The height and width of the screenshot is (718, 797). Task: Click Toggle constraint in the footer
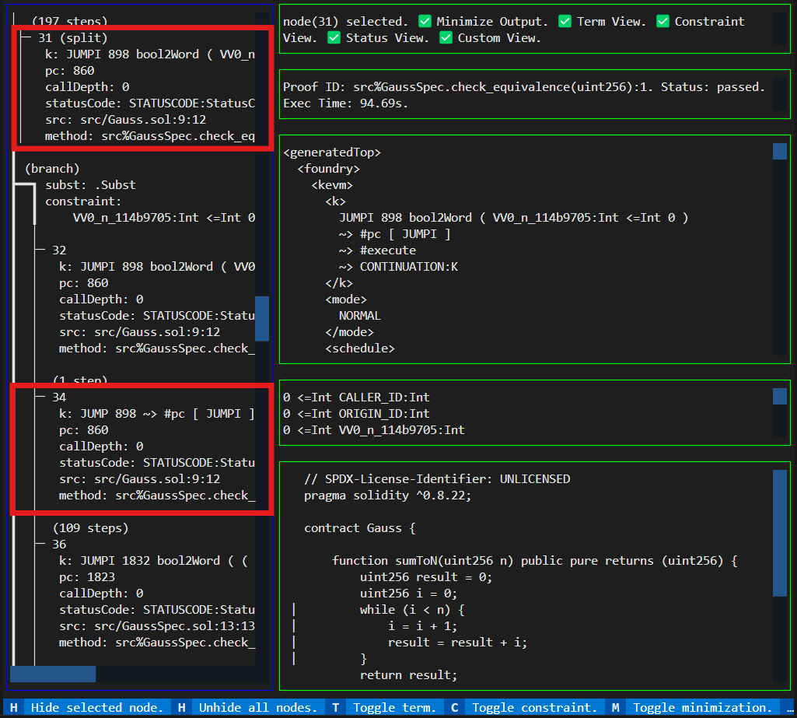[x=533, y=707]
